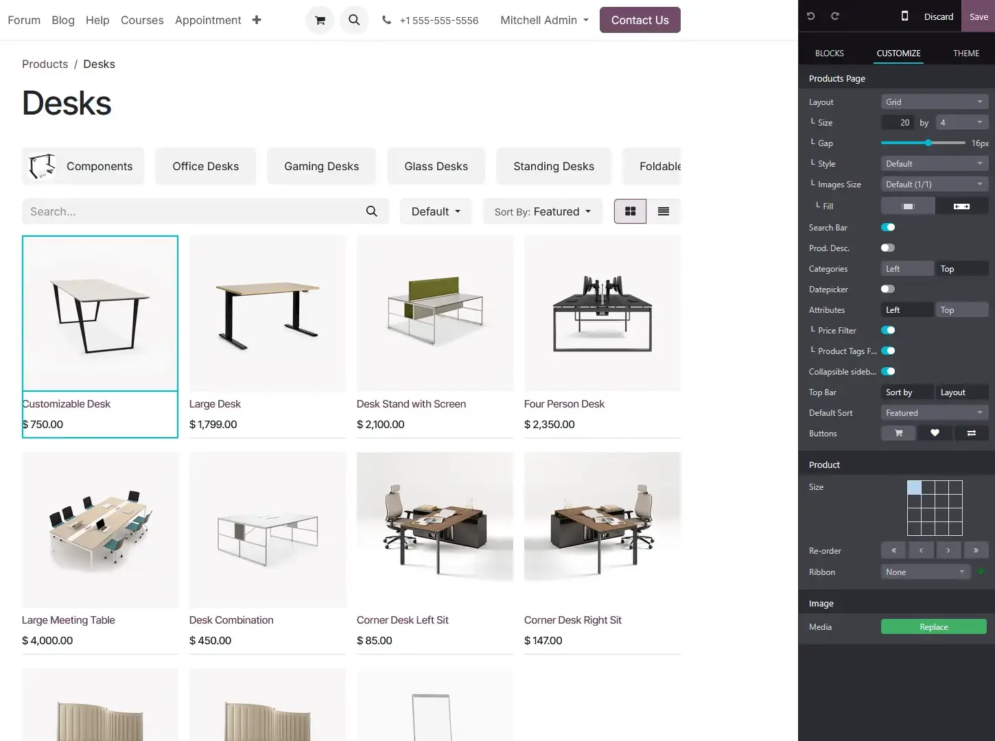
Task: Turn off the Product Tags Filter toggle
Action: (x=888, y=351)
